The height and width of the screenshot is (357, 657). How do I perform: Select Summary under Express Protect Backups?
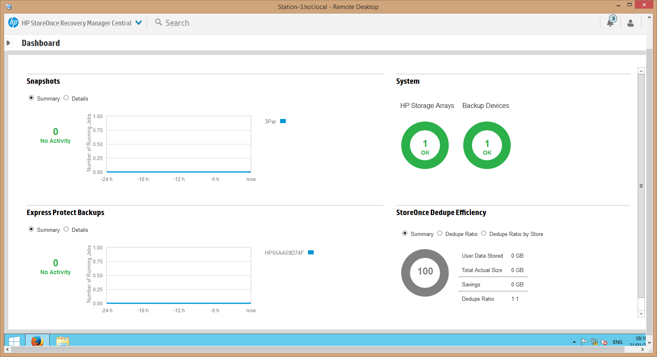[x=31, y=229]
